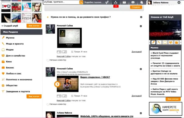The height and width of the screenshot is (118, 184).
Task: Close Николай Събев's VBOX7 video post
Action: (x=141, y=69)
